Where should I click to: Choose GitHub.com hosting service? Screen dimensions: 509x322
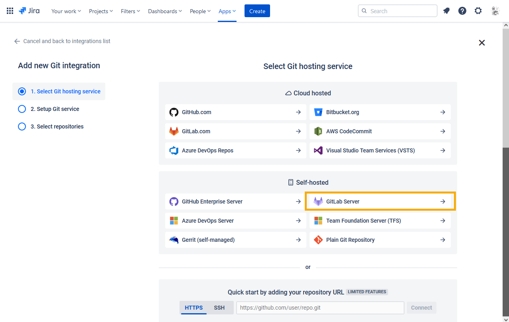point(236,112)
